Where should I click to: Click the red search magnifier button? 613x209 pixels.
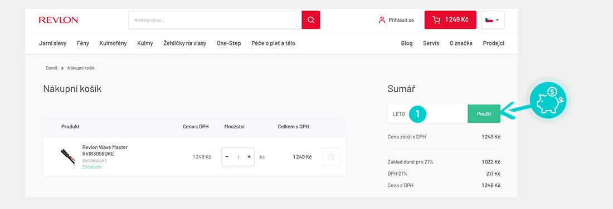(311, 20)
